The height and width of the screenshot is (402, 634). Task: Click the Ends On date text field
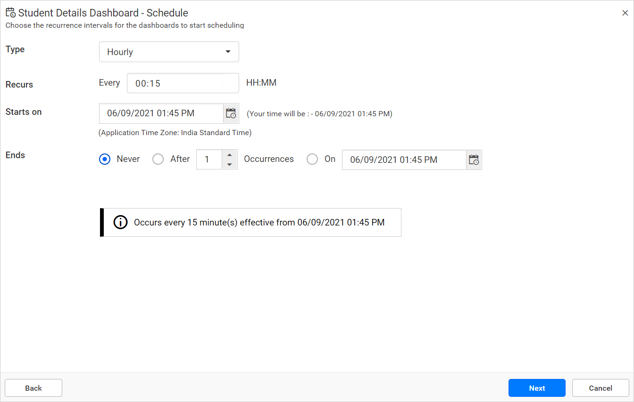click(x=404, y=160)
